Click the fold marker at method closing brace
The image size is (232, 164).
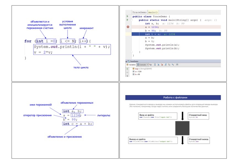pos(131,52)
